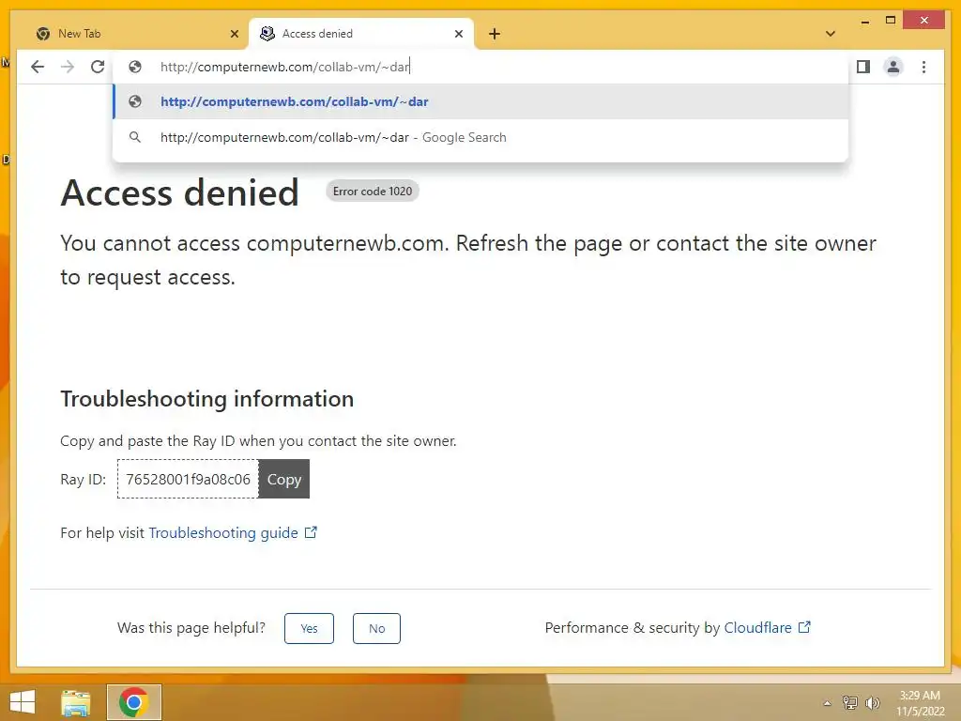Maximize the Chrome window
The width and height of the screenshot is (961, 721).
coord(891,21)
